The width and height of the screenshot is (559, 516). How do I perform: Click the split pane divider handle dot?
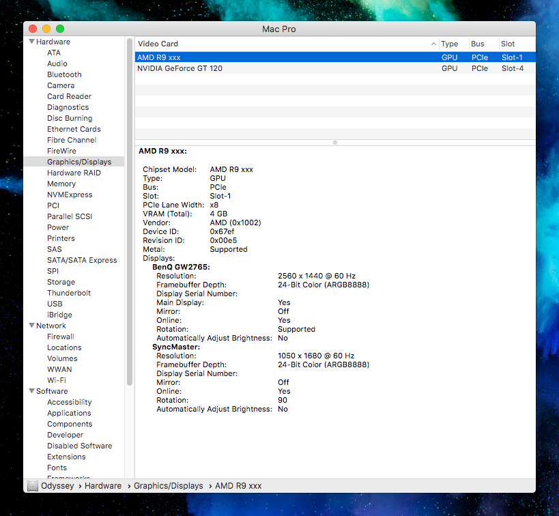(335, 143)
